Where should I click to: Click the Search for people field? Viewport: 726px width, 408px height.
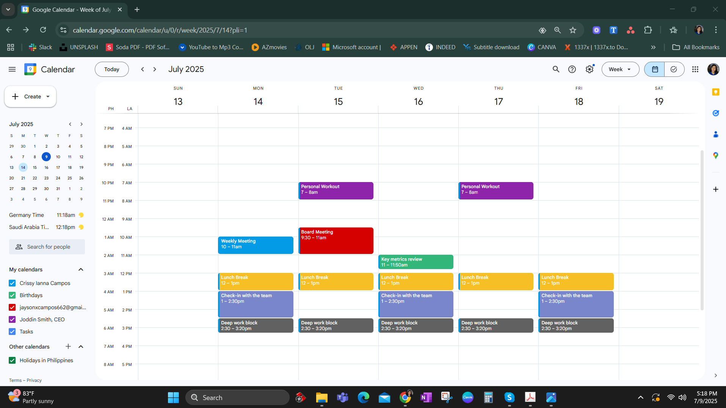(47, 247)
